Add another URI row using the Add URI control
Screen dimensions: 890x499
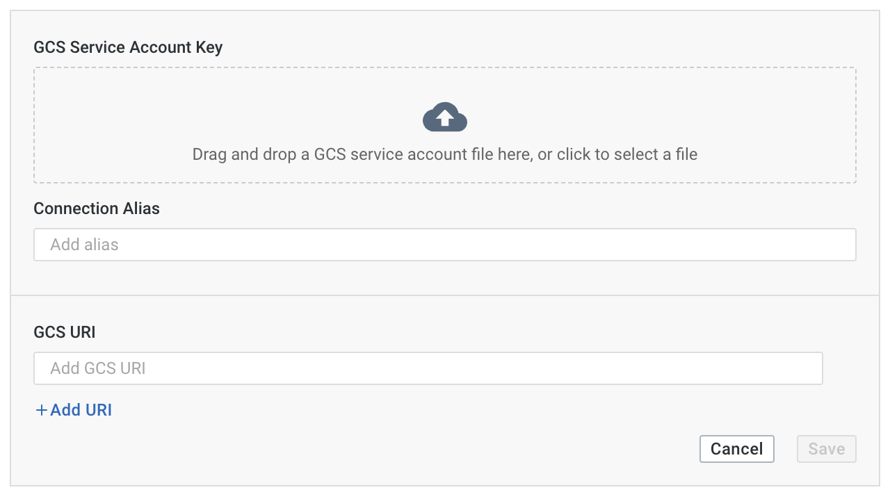point(73,409)
